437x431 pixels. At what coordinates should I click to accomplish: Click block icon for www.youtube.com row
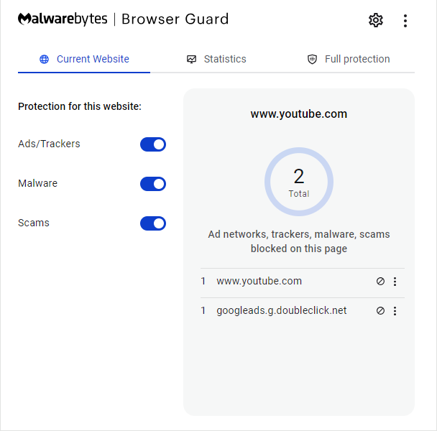tap(380, 282)
